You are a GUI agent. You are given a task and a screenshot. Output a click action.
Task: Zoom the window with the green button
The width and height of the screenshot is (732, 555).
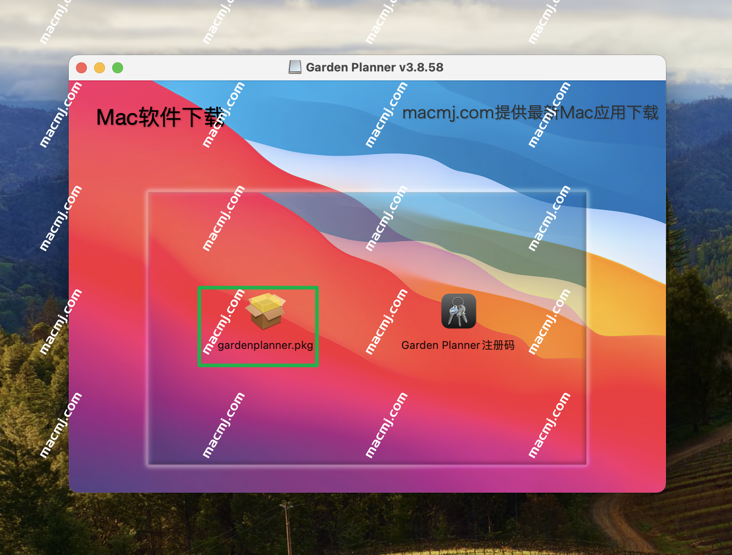click(x=118, y=68)
